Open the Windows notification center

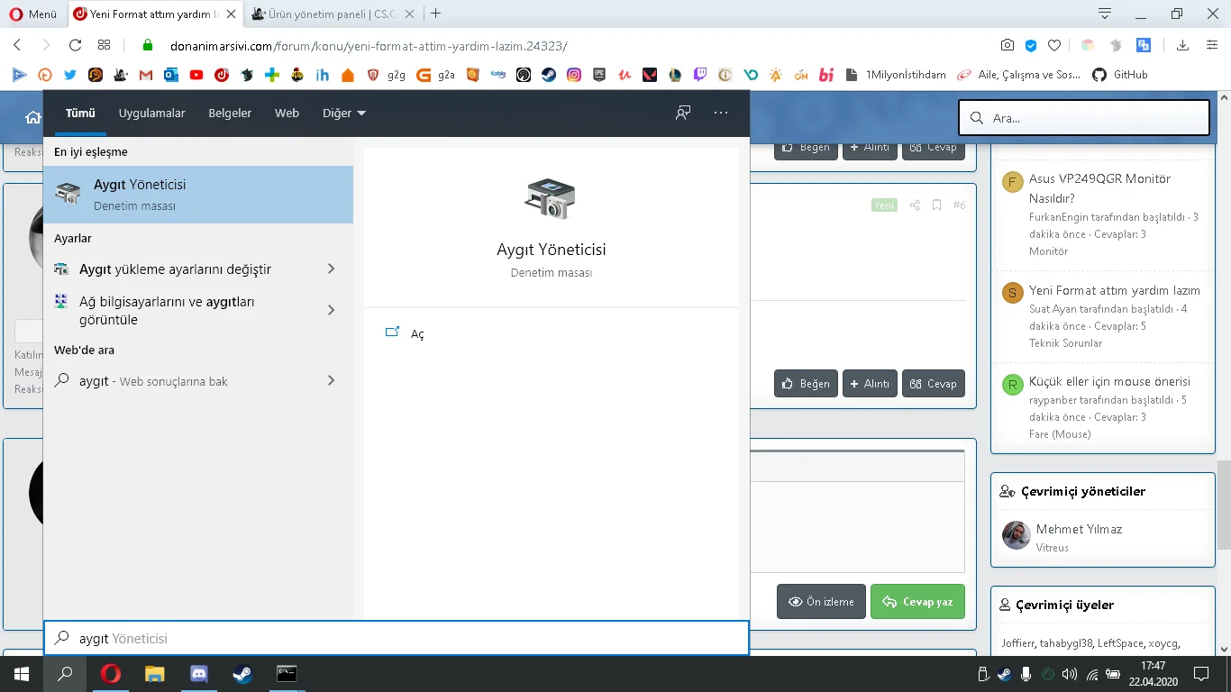1201,674
